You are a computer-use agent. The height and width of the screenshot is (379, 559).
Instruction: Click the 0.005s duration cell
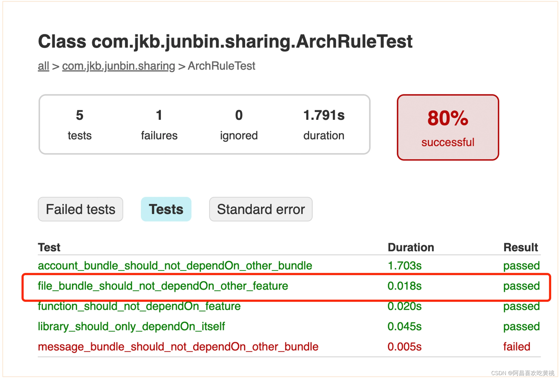tap(404, 347)
